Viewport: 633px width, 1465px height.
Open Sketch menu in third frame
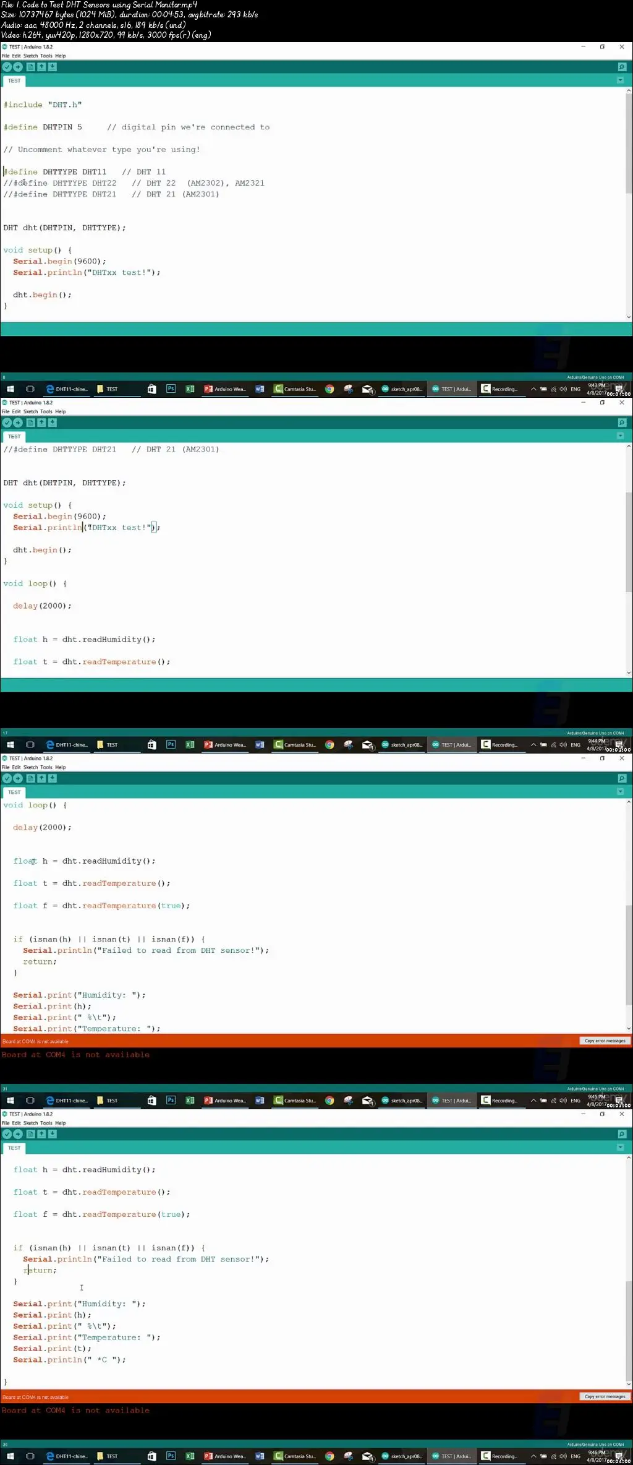click(x=30, y=767)
